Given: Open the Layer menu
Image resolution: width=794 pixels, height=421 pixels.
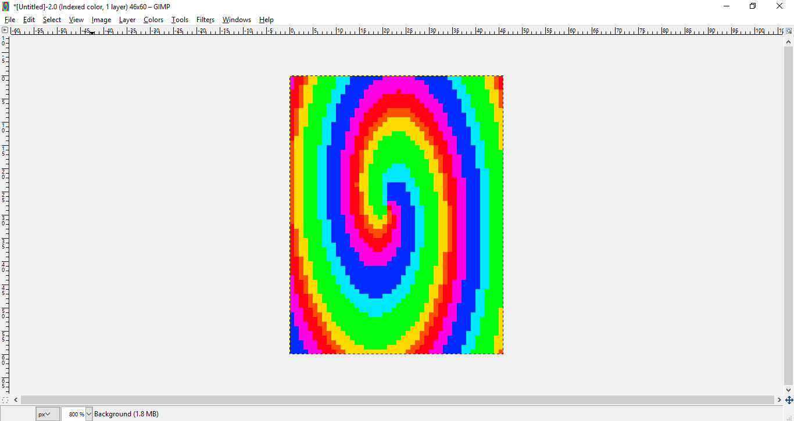Looking at the screenshot, I should (127, 19).
